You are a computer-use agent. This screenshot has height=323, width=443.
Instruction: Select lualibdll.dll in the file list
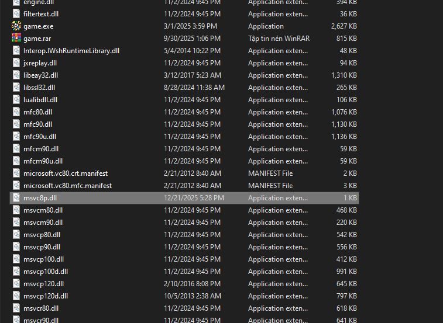(x=40, y=100)
